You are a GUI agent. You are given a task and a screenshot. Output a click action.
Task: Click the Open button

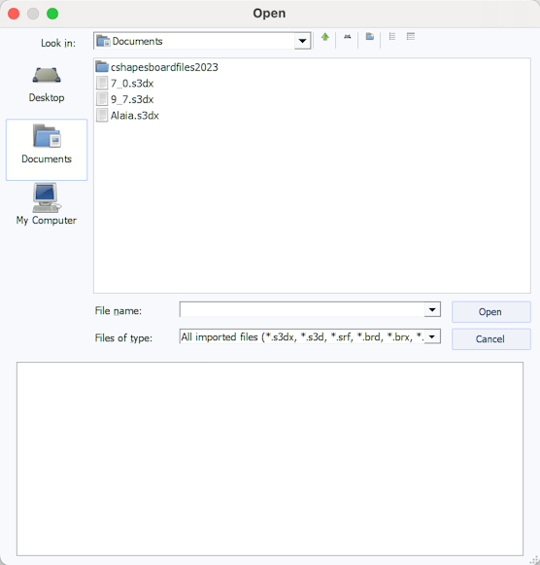coord(491,312)
